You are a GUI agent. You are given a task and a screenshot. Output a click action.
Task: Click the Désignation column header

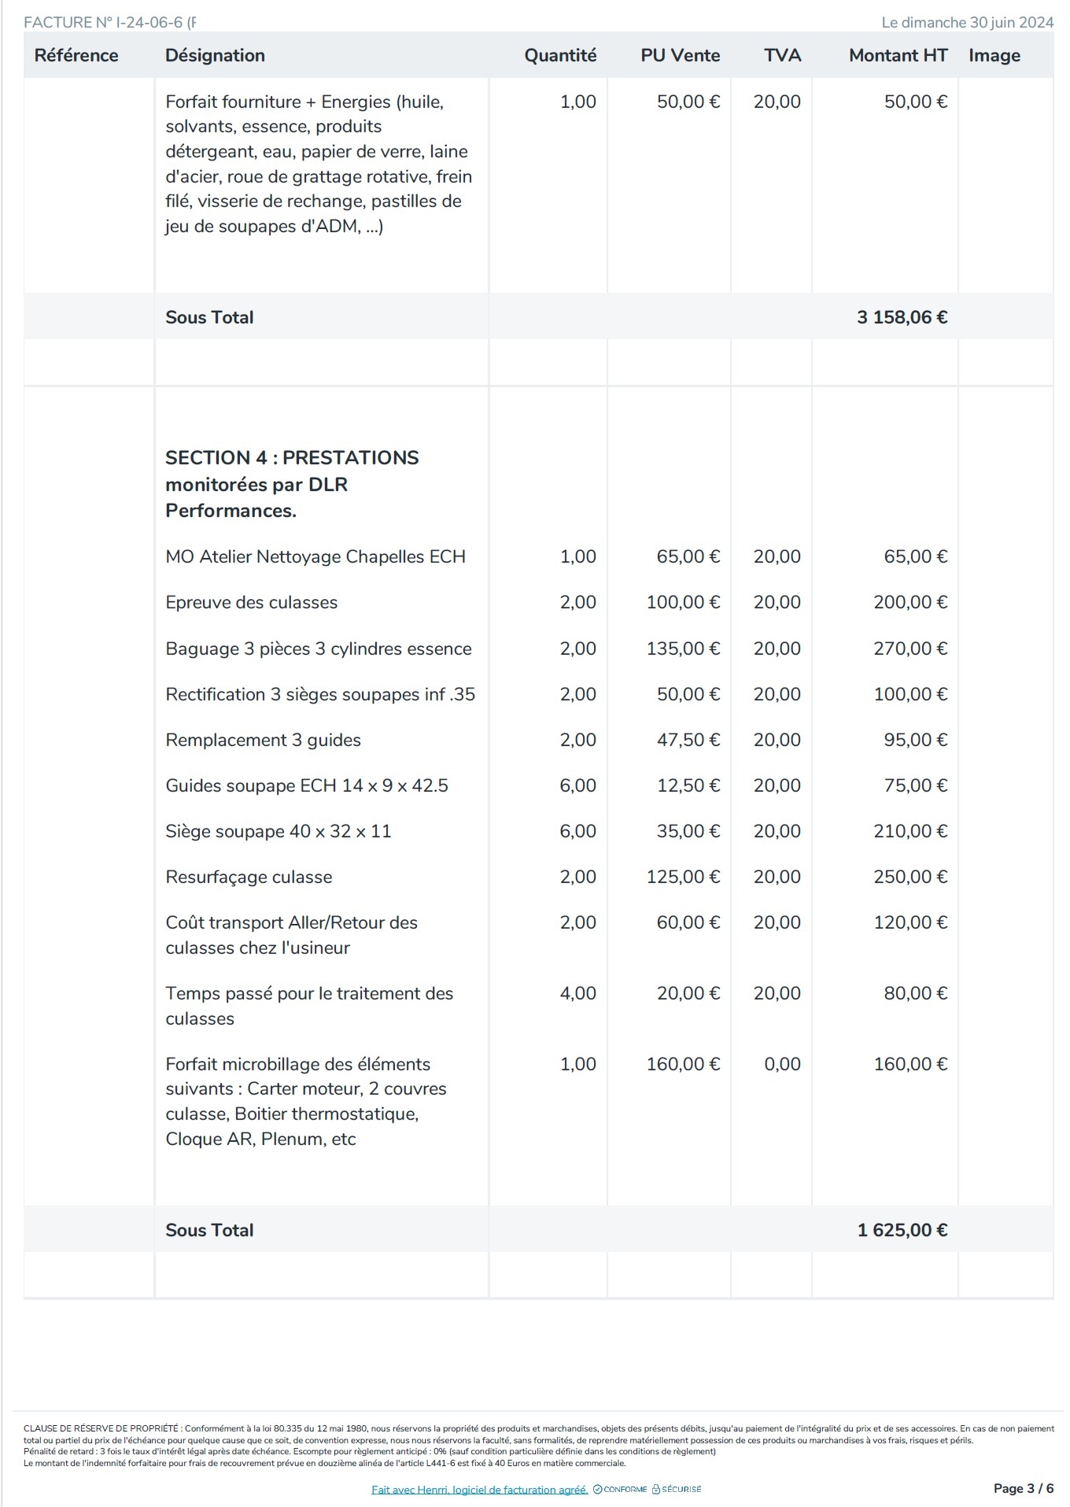click(x=215, y=55)
